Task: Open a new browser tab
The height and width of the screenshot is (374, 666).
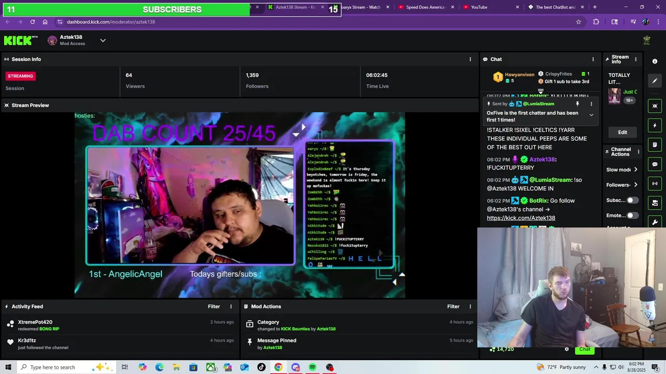Action: pos(595,7)
